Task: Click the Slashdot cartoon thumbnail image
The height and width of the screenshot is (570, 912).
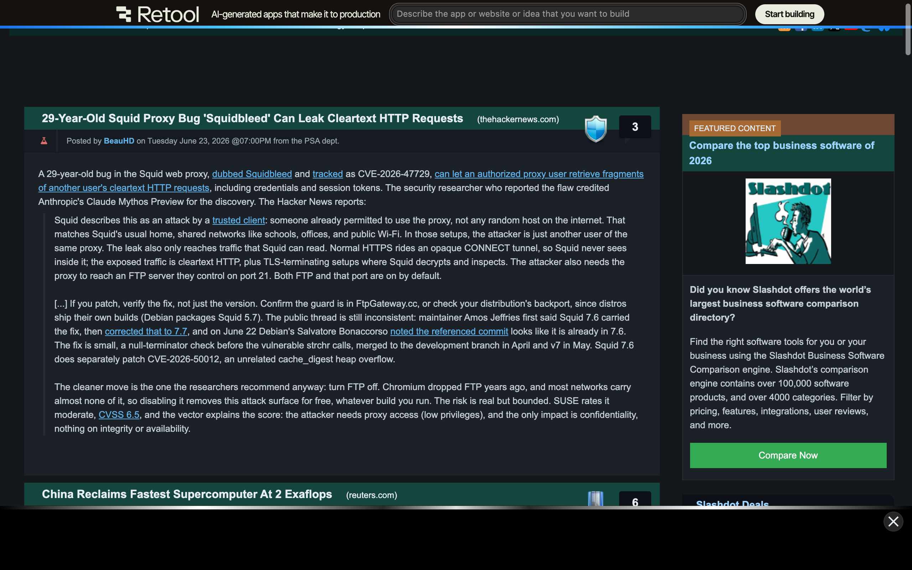Action: click(x=788, y=221)
